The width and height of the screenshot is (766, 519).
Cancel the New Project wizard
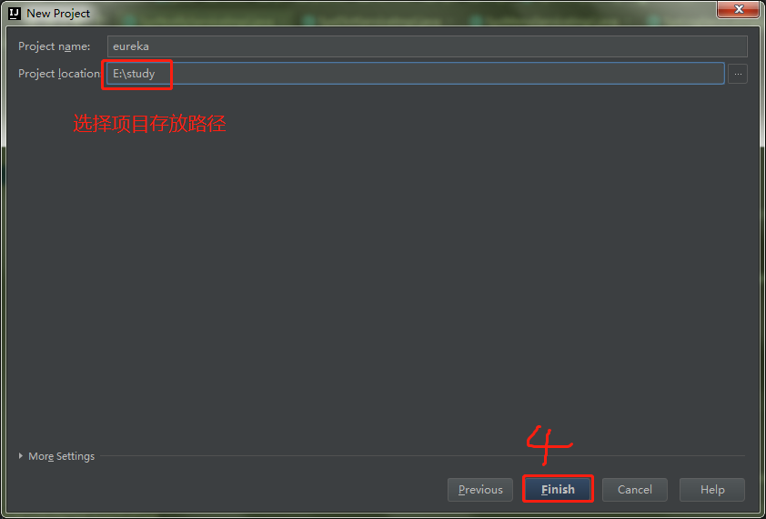[635, 490]
